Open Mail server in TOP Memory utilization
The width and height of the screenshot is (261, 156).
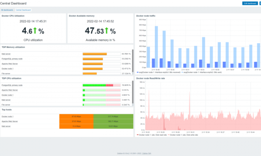pos(6,54)
